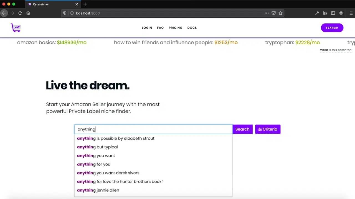Open the PRICING nav item
The width and height of the screenshot is (355, 199).
click(x=175, y=28)
